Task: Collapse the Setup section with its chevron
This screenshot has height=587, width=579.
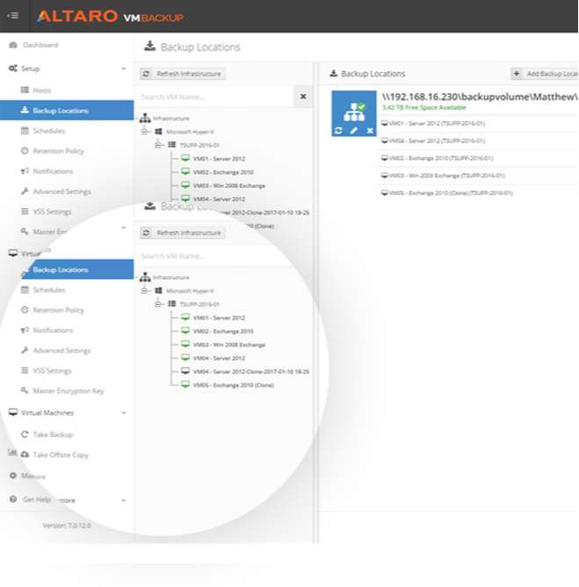Action: coord(124,69)
